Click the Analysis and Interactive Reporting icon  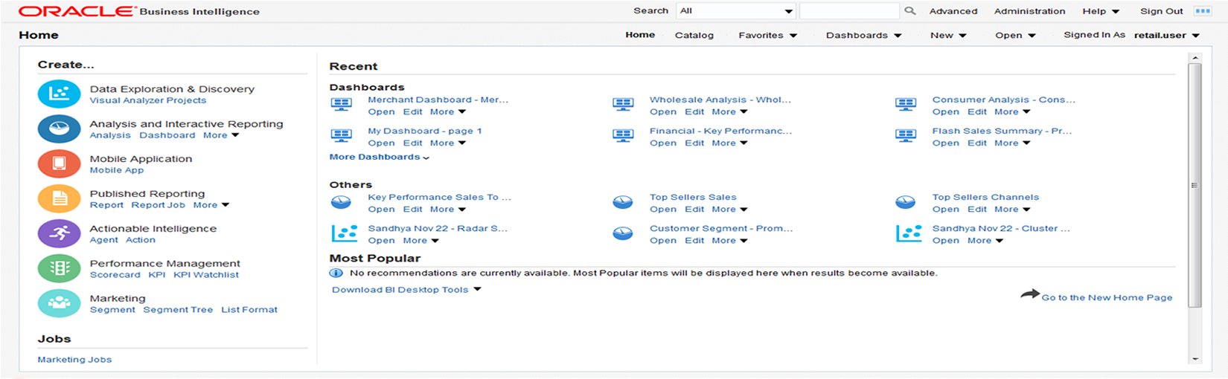pos(59,129)
